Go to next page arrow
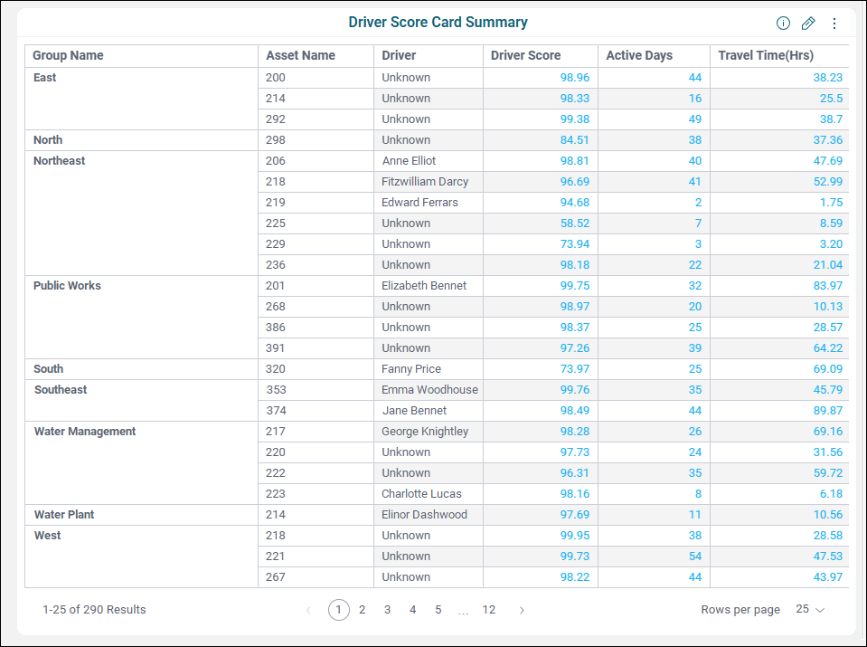This screenshot has width=867, height=647. 522,610
